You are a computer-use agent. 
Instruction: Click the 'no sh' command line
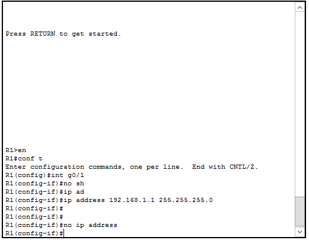pyautogui.click(x=45, y=184)
